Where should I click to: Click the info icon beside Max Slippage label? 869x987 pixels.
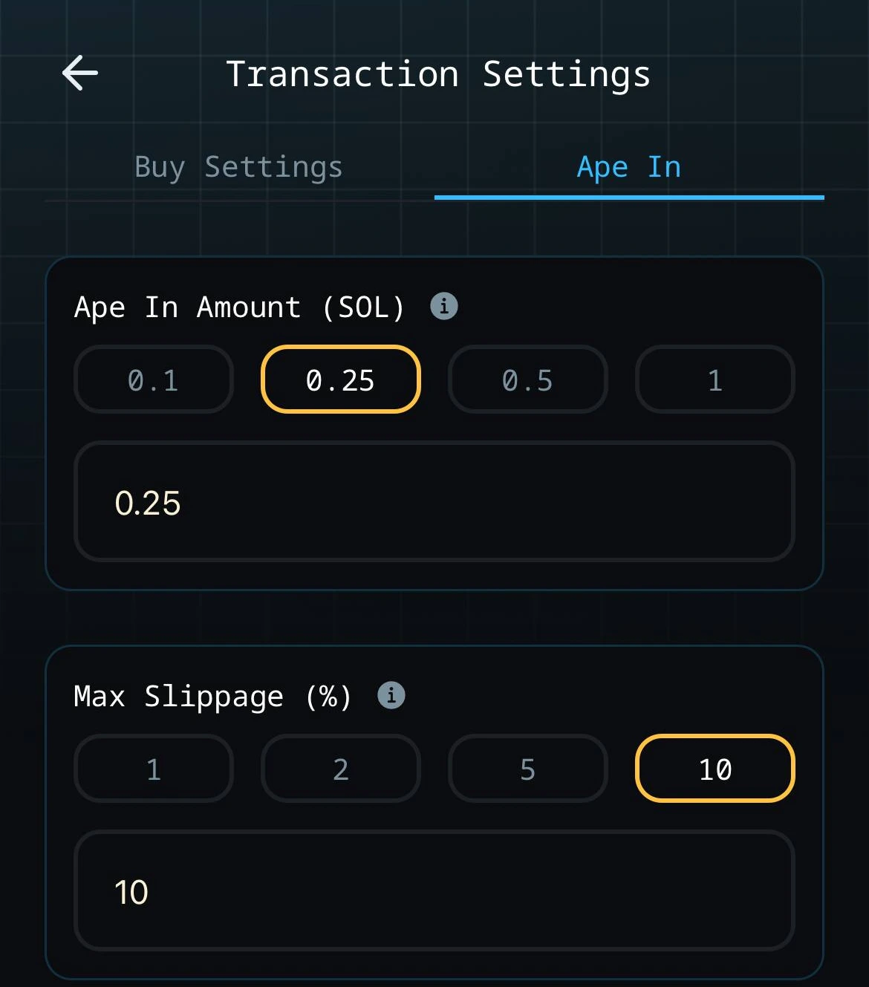click(x=391, y=695)
